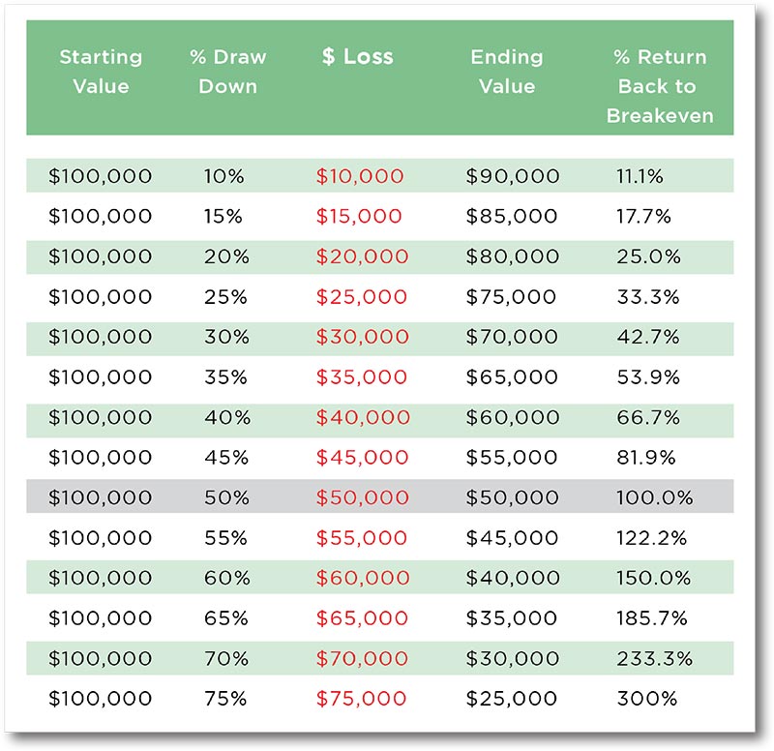Select the 45% draw down cell
Screen dimensions: 774x751
tap(226, 458)
